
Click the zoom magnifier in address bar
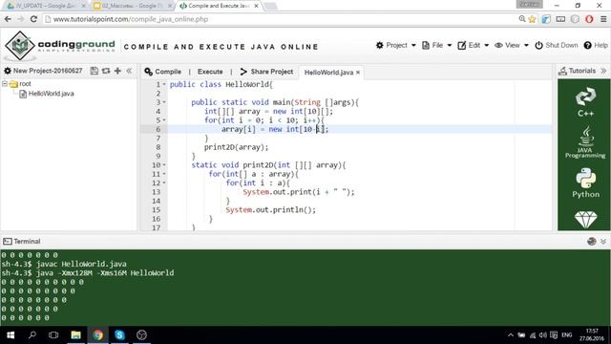[522, 19]
